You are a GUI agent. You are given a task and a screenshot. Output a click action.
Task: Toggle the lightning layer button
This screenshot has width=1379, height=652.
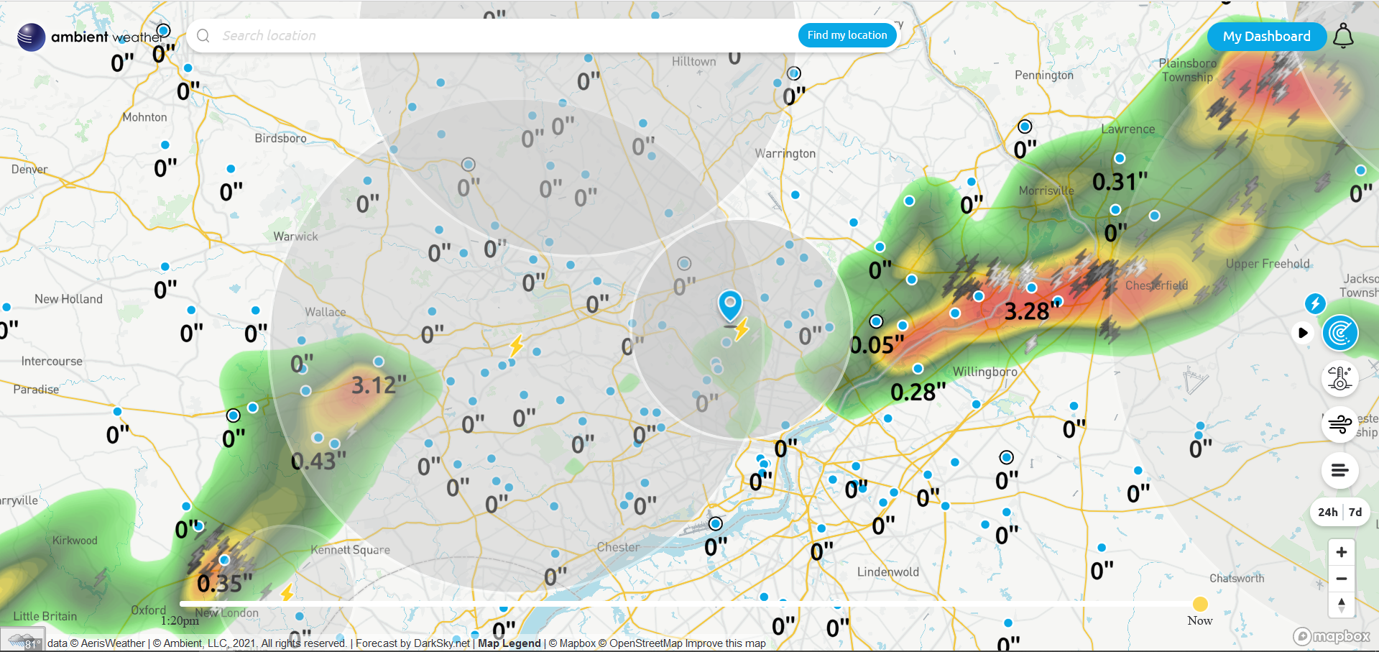[x=1315, y=303]
